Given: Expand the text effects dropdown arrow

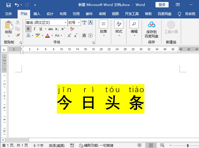Looking at the screenshot, I should [x=32, y=35].
